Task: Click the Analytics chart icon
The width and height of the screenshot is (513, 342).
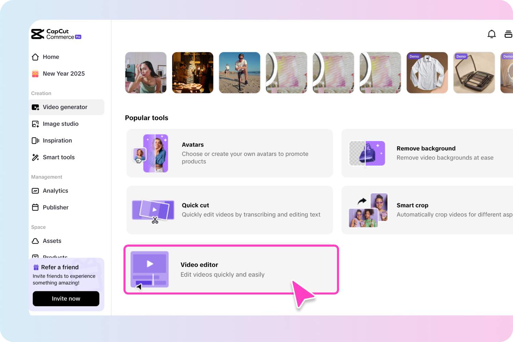Action: tap(35, 191)
